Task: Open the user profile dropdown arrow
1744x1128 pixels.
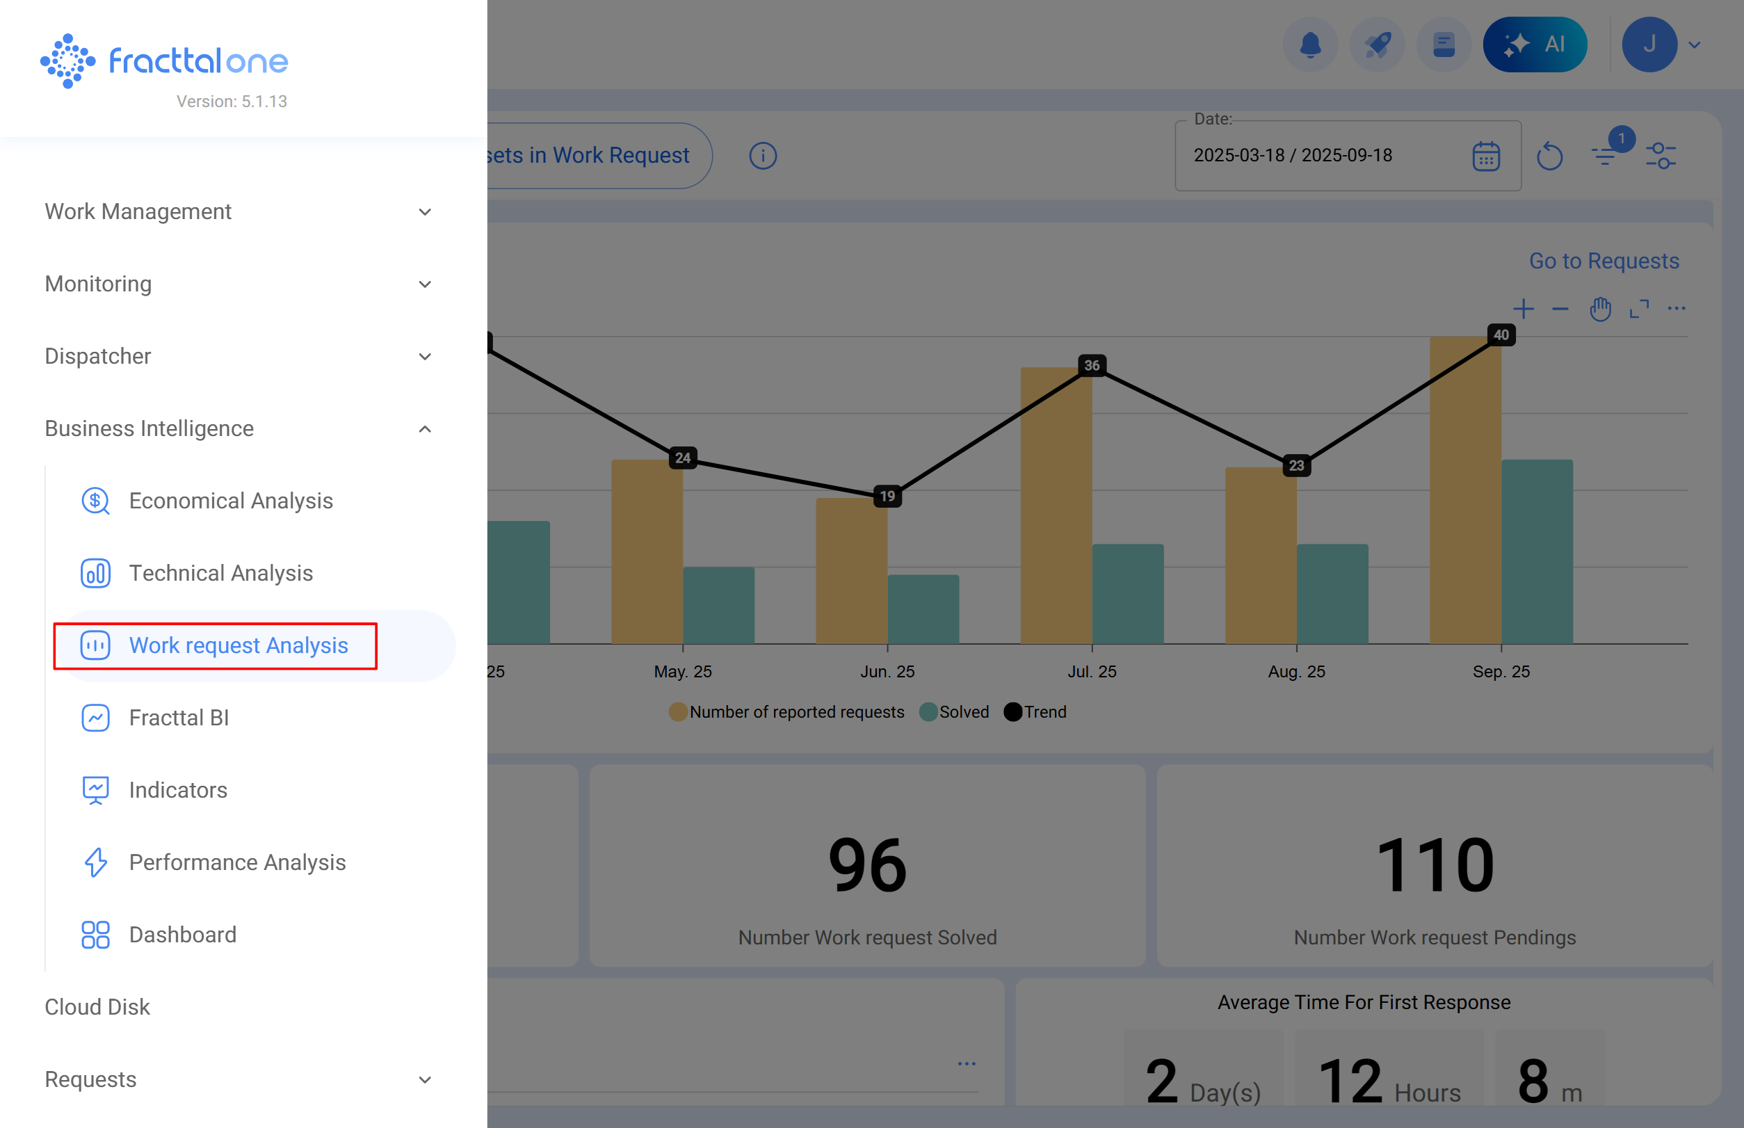Action: pyautogui.click(x=1694, y=45)
